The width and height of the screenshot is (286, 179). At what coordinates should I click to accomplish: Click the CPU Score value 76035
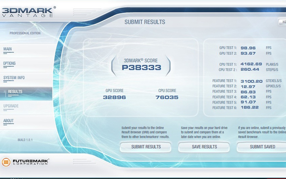point(167,97)
